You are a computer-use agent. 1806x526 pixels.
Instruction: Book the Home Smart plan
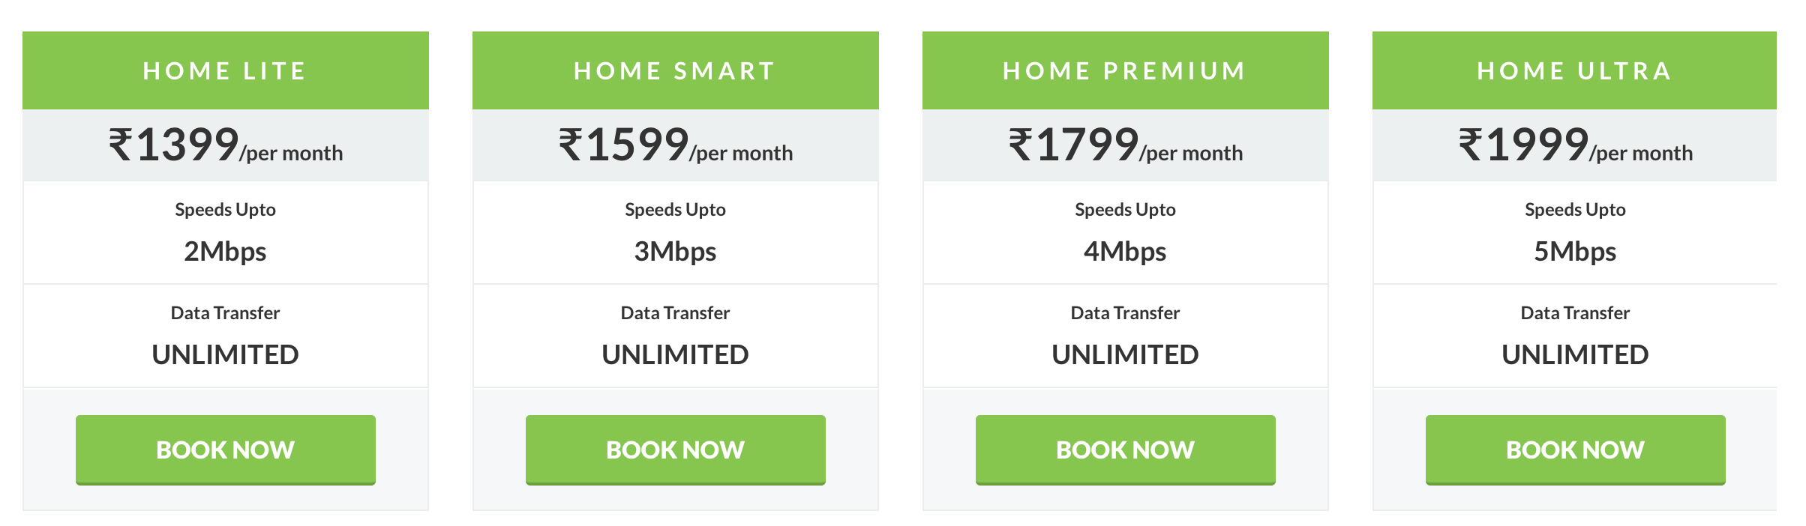point(675,450)
